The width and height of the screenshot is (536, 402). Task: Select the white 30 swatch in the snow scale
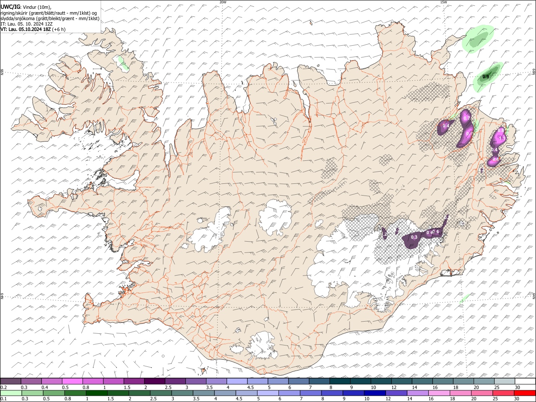[x=525, y=381]
